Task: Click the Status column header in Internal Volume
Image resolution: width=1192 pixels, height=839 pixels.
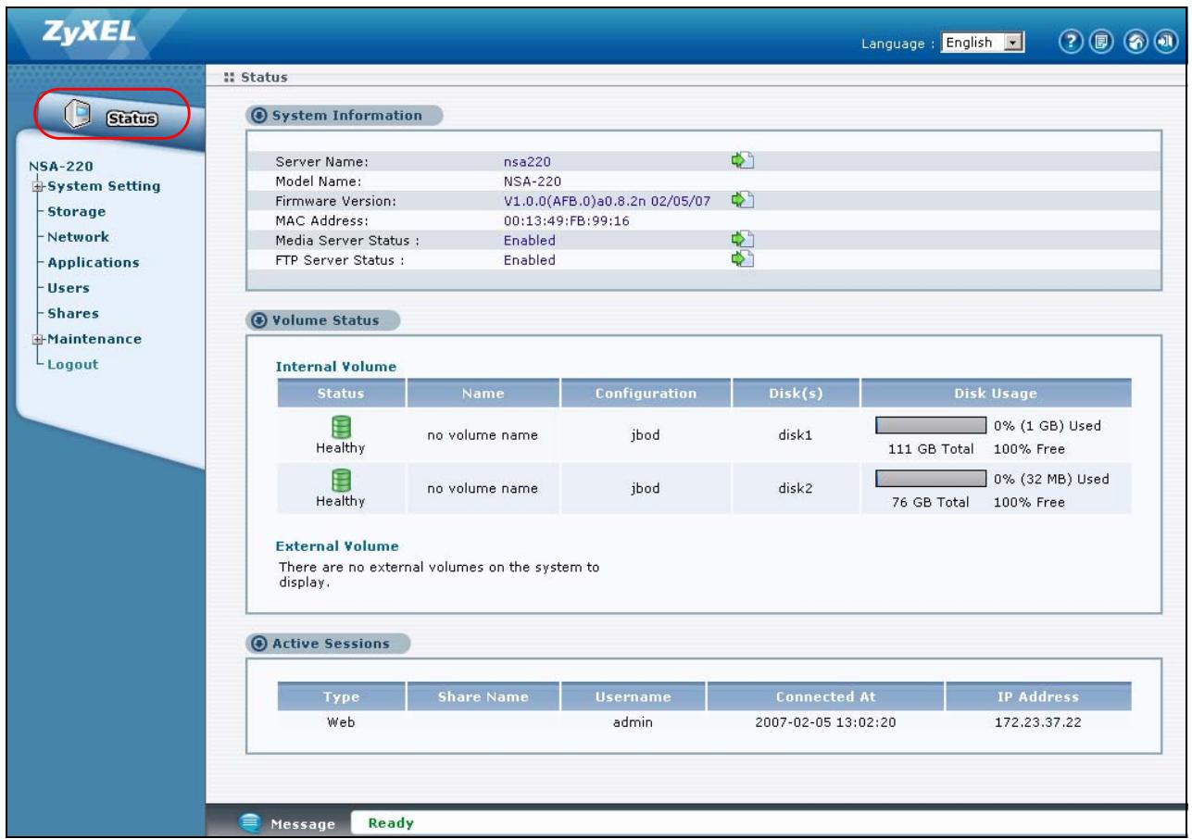Action: coord(341,393)
